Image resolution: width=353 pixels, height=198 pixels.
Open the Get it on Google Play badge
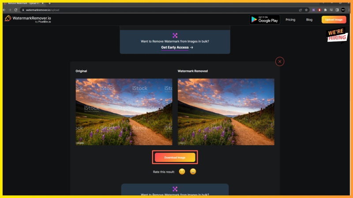(x=264, y=19)
